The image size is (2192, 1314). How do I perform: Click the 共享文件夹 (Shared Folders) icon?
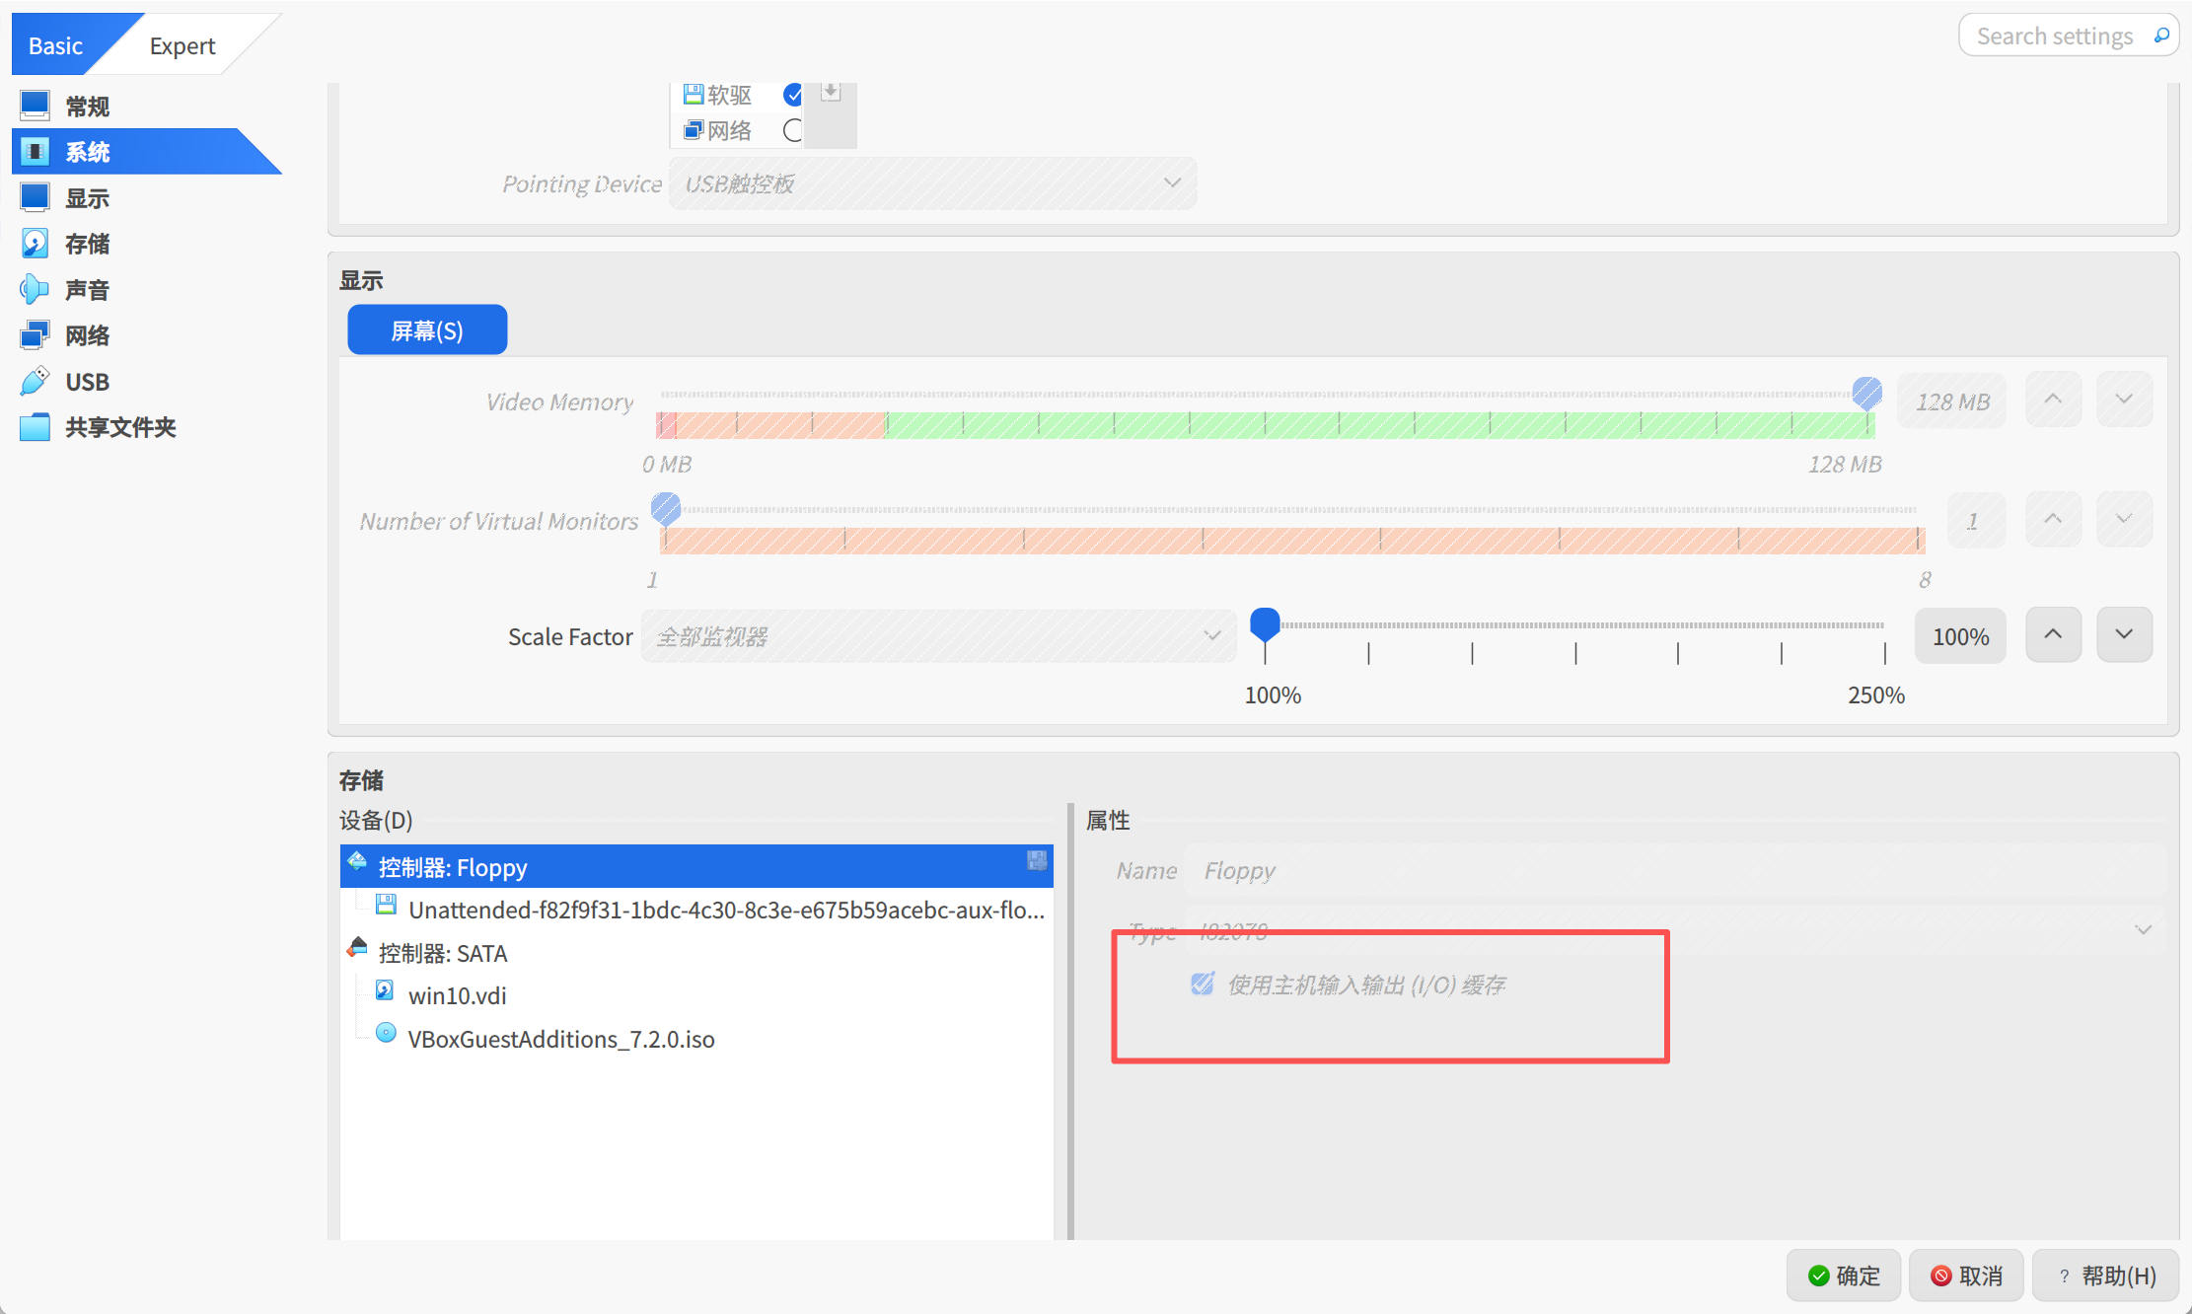[35, 427]
